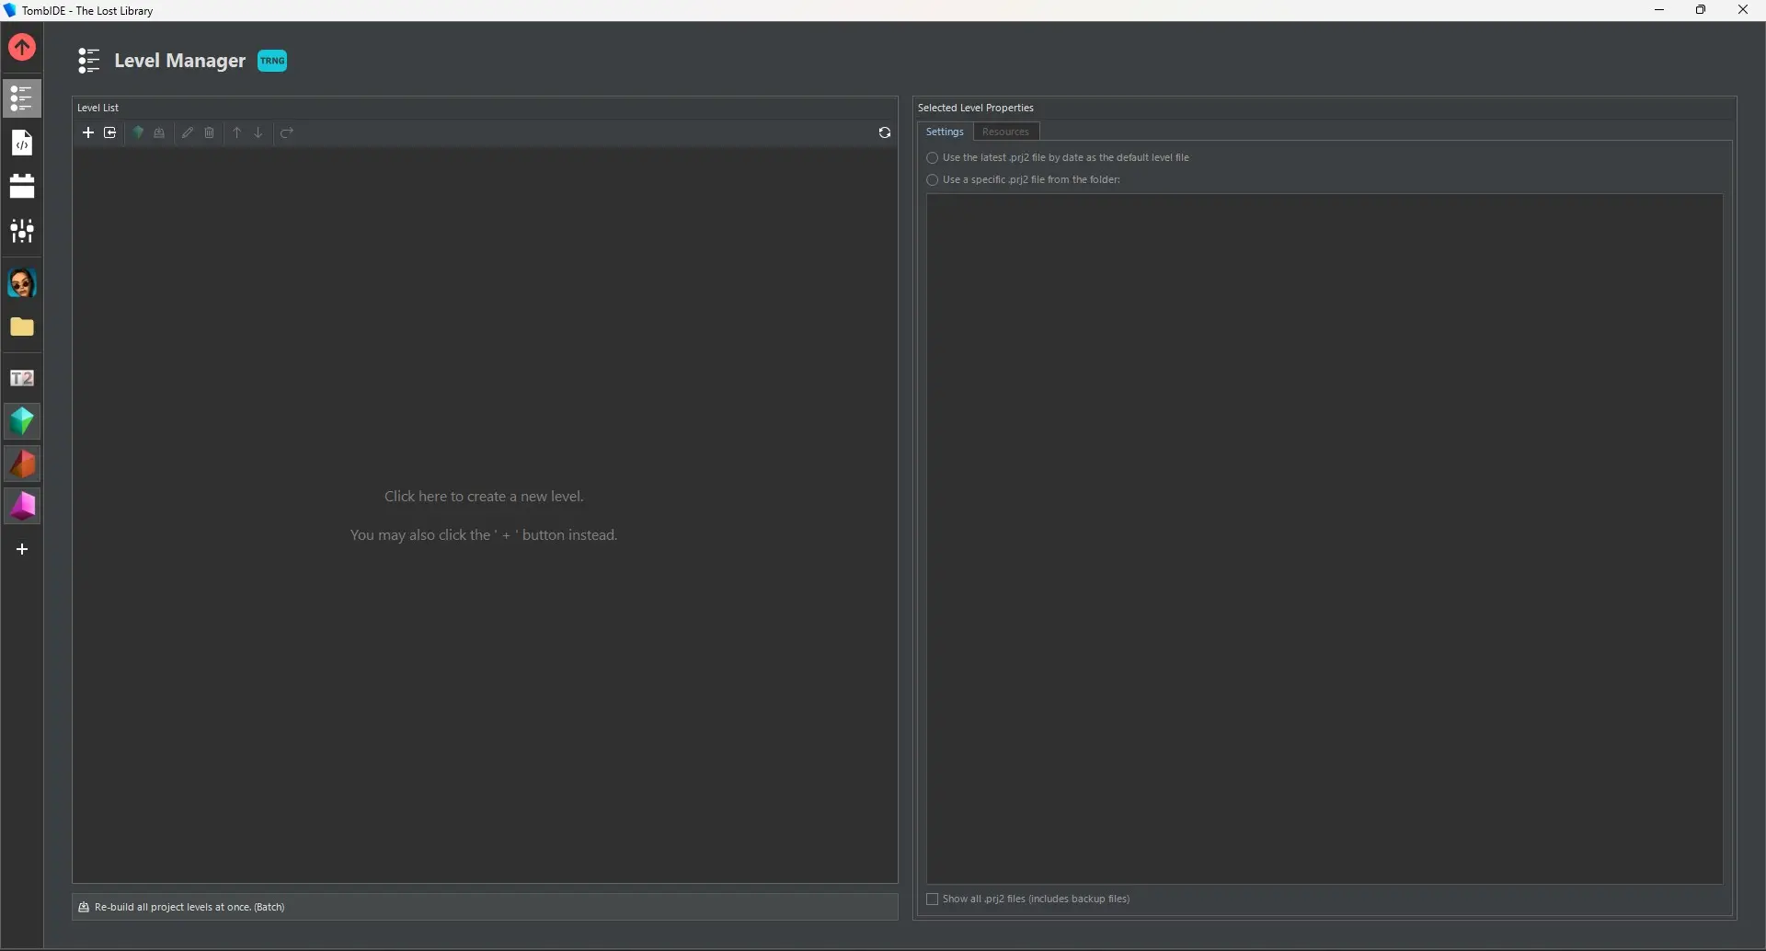Add a program using sidebar plus button

[x=22, y=550]
